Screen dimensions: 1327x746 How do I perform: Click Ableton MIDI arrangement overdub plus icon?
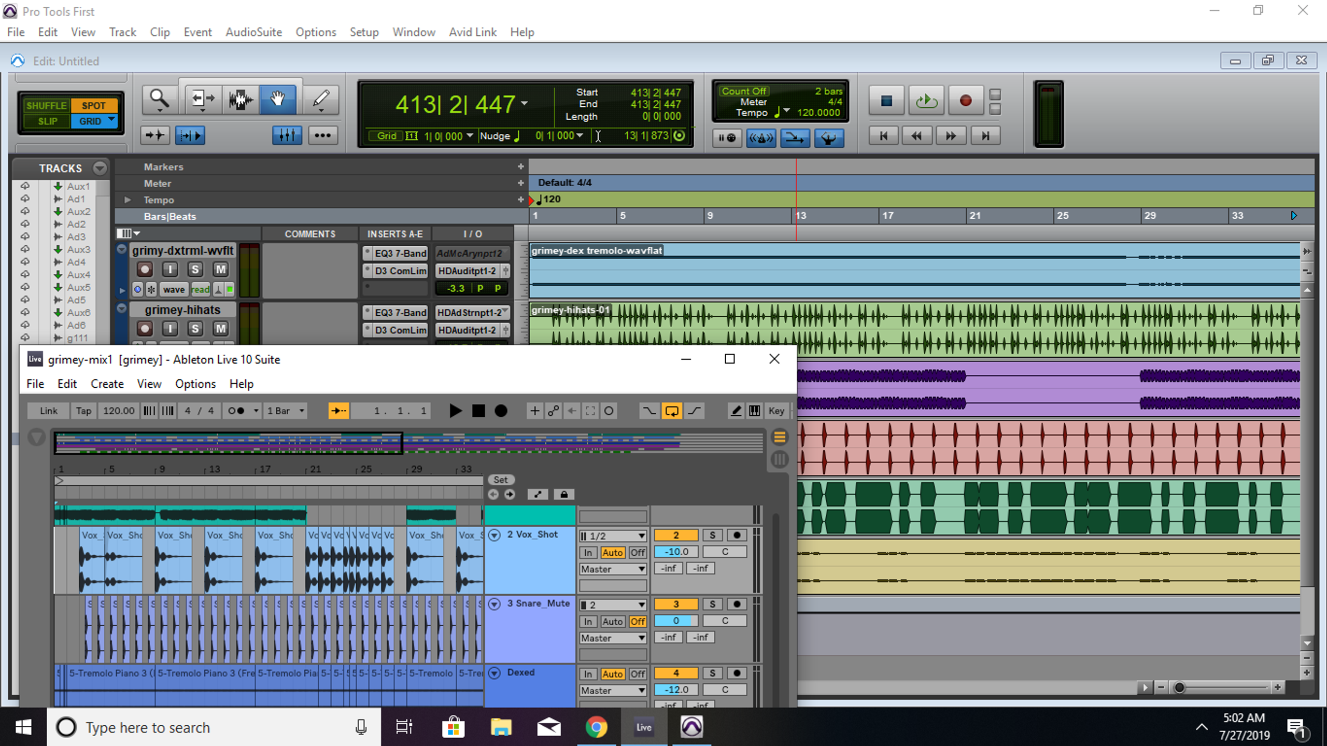pos(534,411)
